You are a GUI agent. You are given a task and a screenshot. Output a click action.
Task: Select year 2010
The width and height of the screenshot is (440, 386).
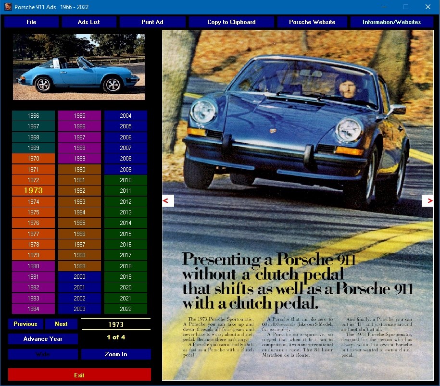tap(126, 180)
